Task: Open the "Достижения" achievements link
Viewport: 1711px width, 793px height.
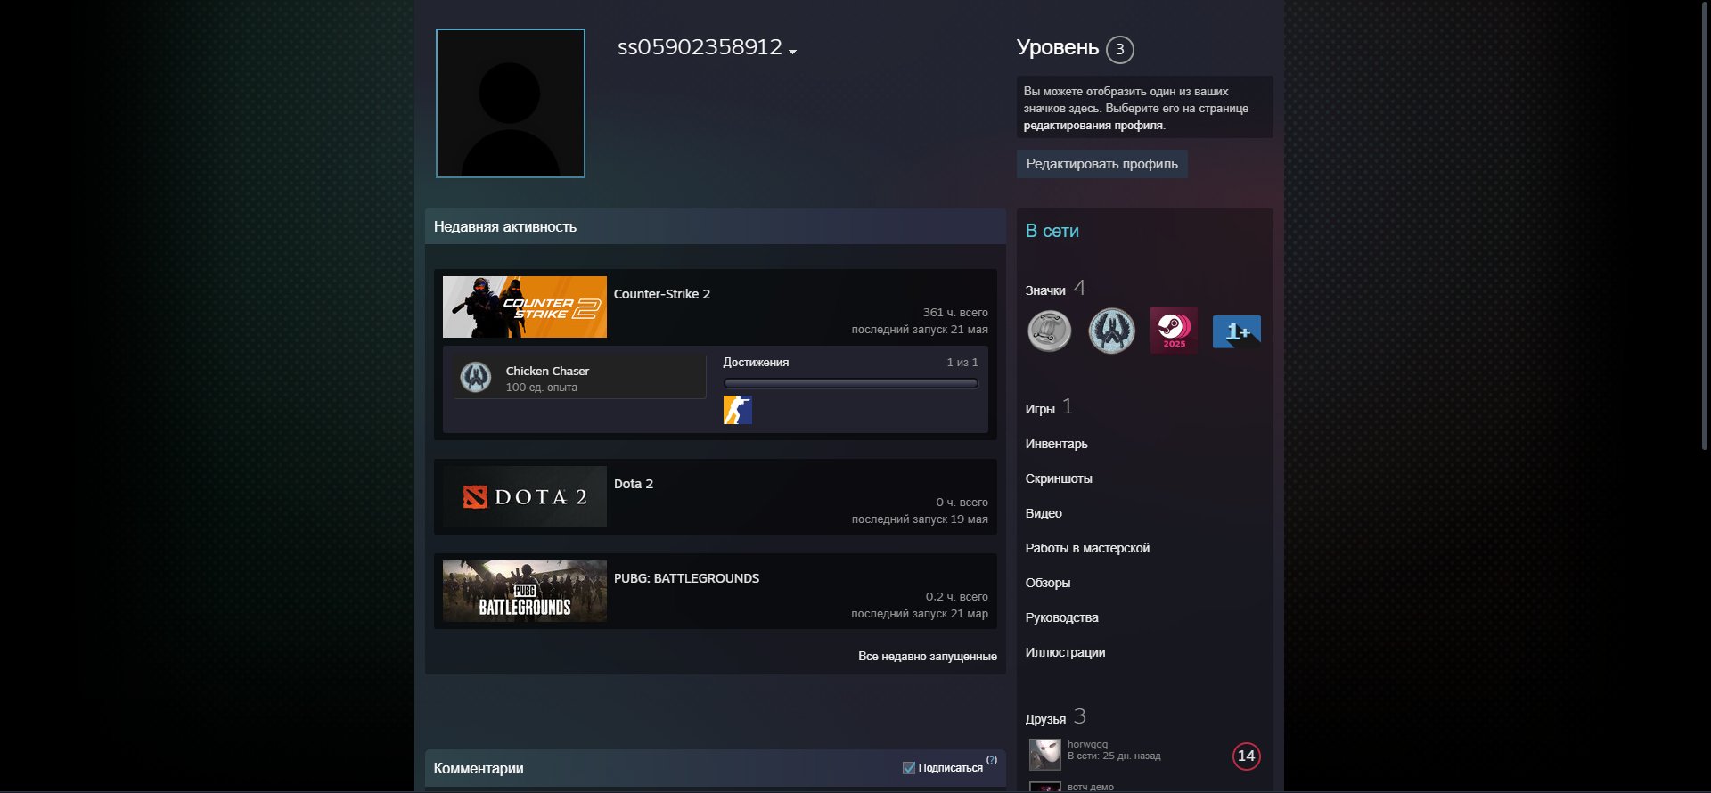Action: tap(756, 363)
